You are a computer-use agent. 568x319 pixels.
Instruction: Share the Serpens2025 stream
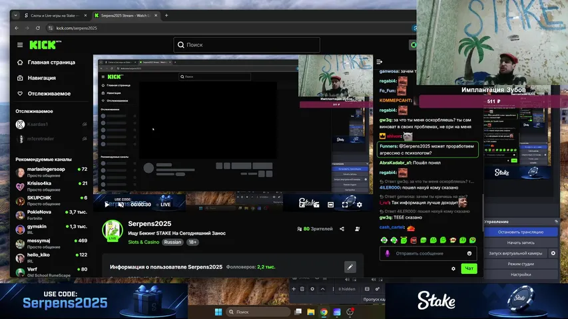pyautogui.click(x=342, y=229)
